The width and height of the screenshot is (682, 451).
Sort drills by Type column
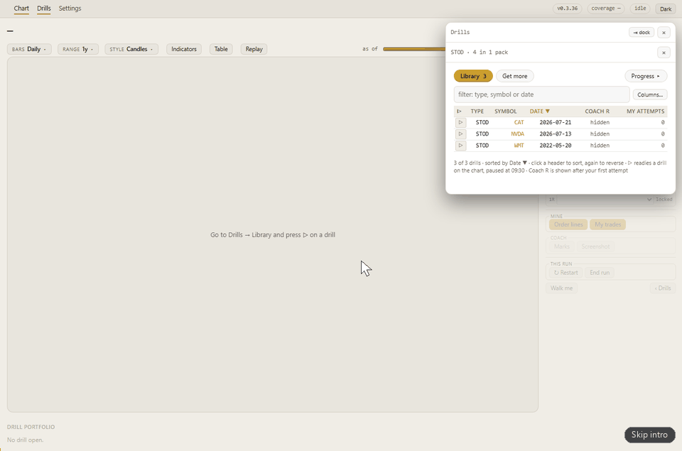[x=477, y=112]
